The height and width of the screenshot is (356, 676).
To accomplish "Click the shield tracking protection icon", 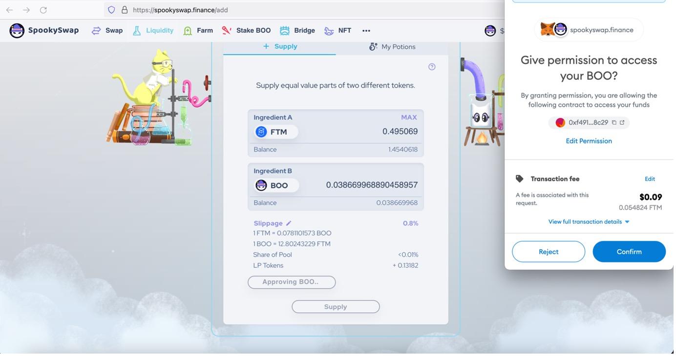I will click(x=111, y=10).
